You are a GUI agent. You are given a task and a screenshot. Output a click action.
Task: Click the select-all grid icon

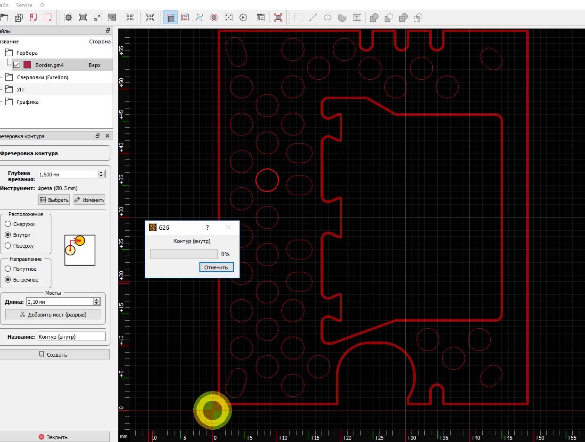(x=130, y=17)
